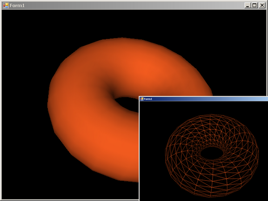
Task: Maximize the large Form1 window
Action: (254, 5)
